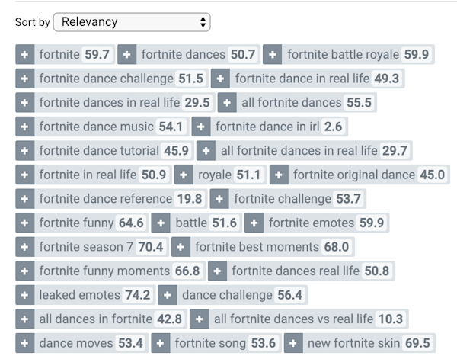The height and width of the screenshot is (356, 457).
Task: Add the 'fortnite dances real life' 50.8 tag
Action: [217, 271]
